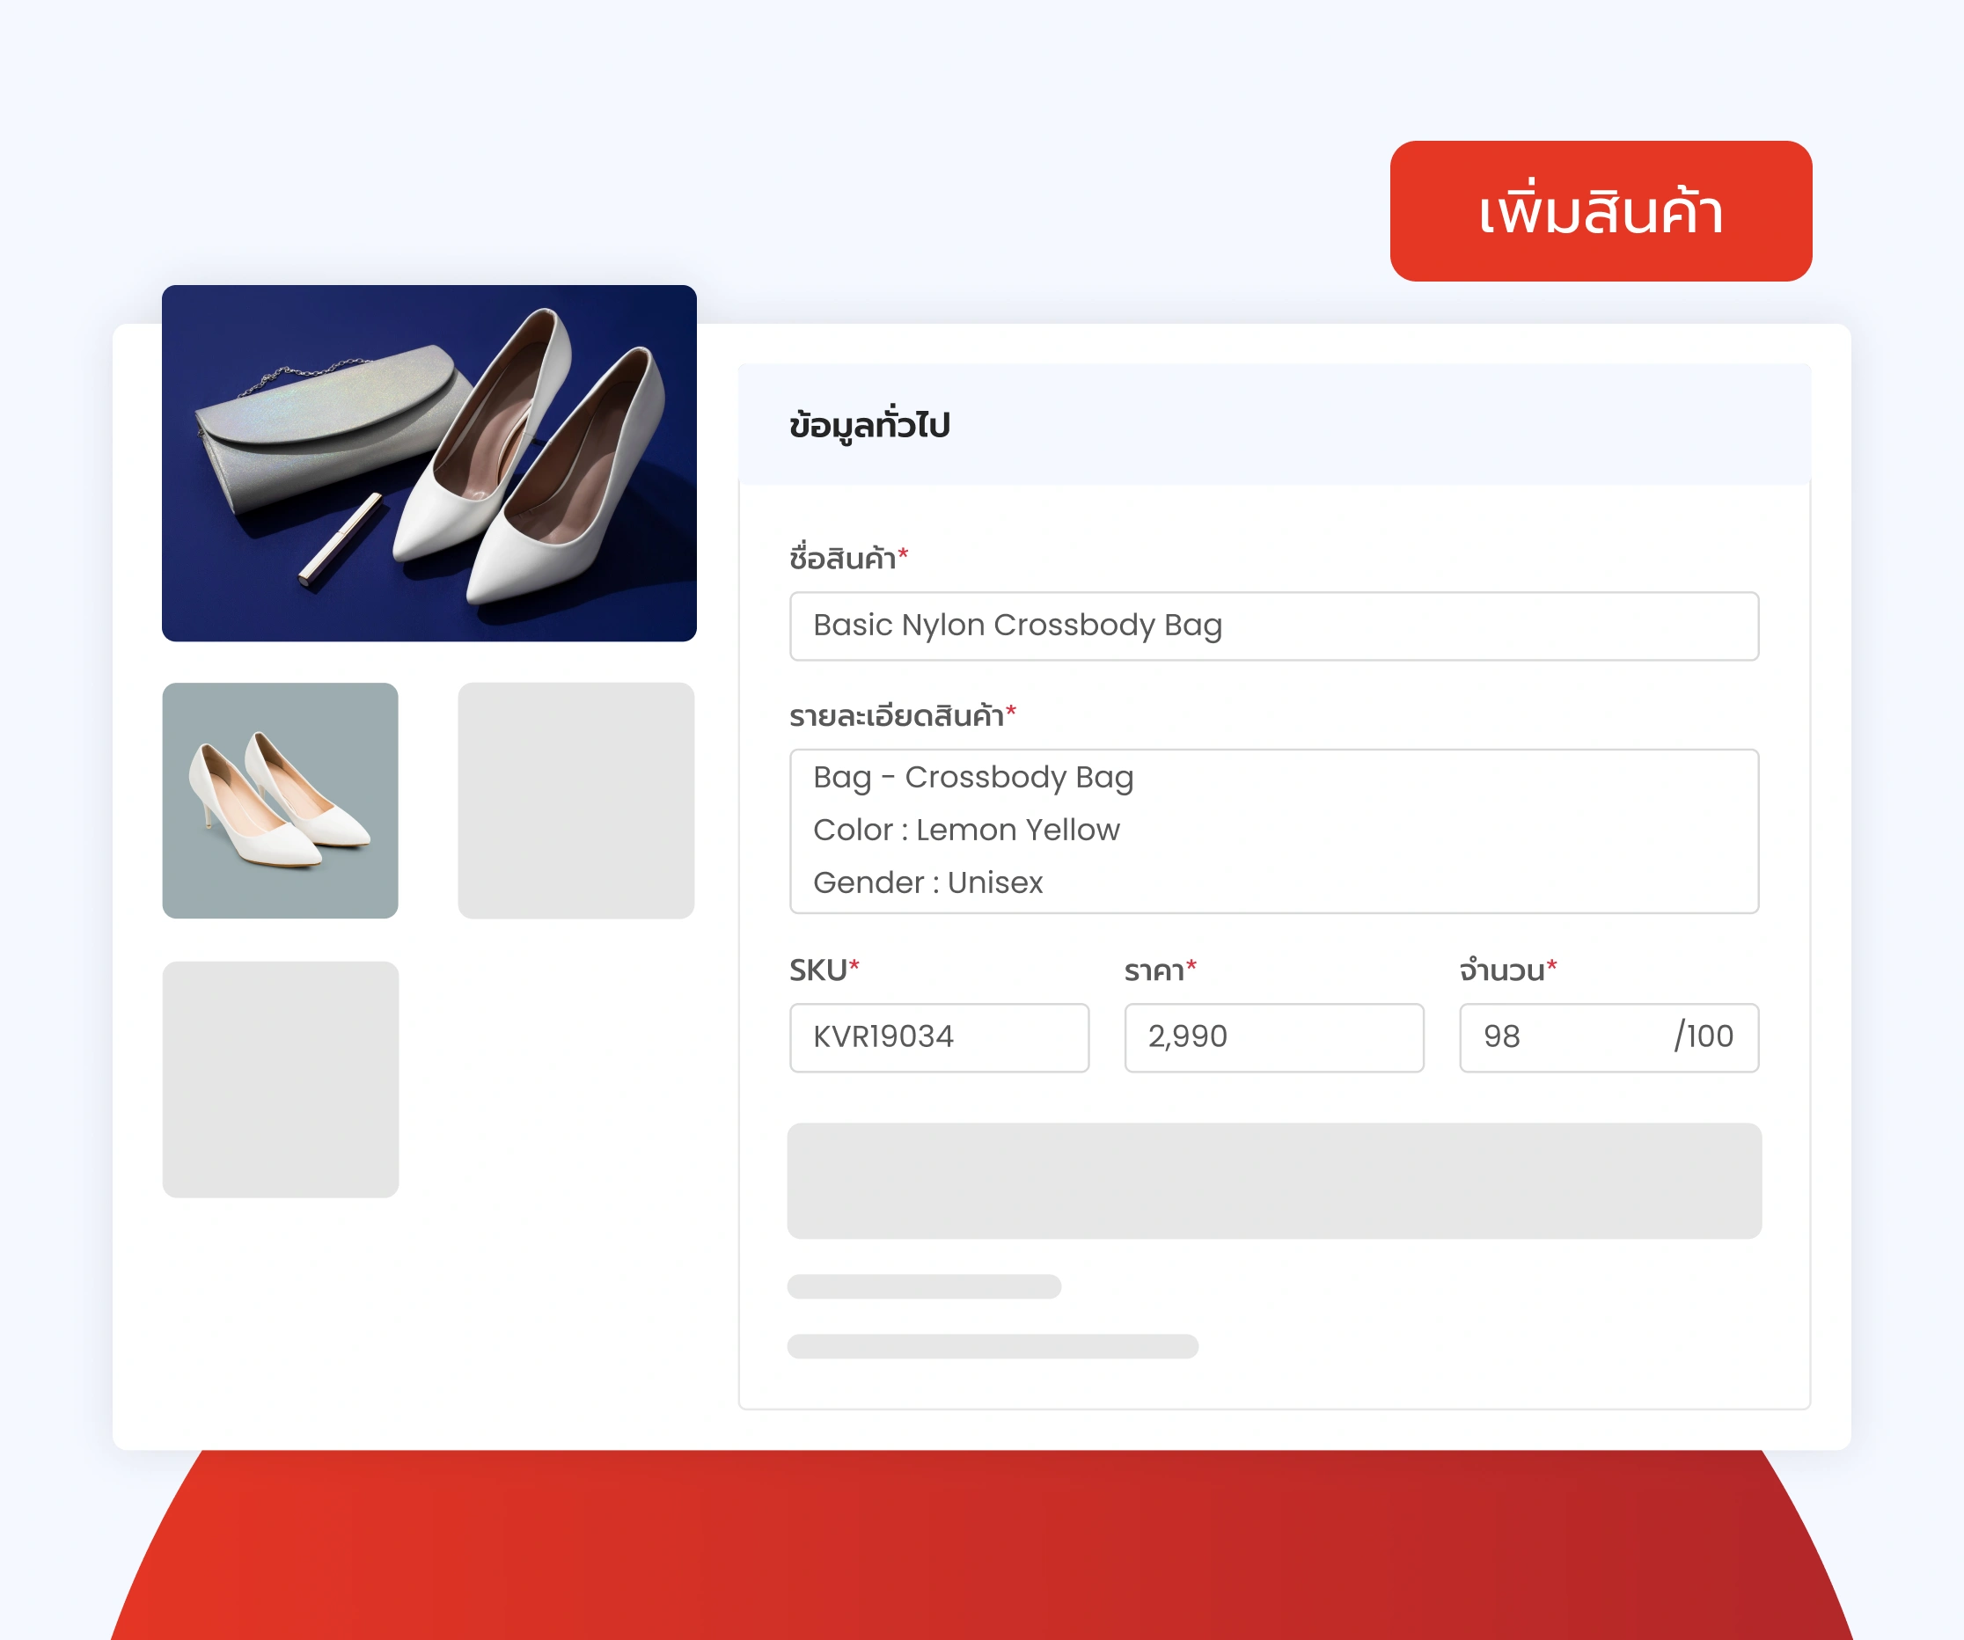Click the ราคา field label
Screen dimensions: 1964x1640
tap(1160, 970)
